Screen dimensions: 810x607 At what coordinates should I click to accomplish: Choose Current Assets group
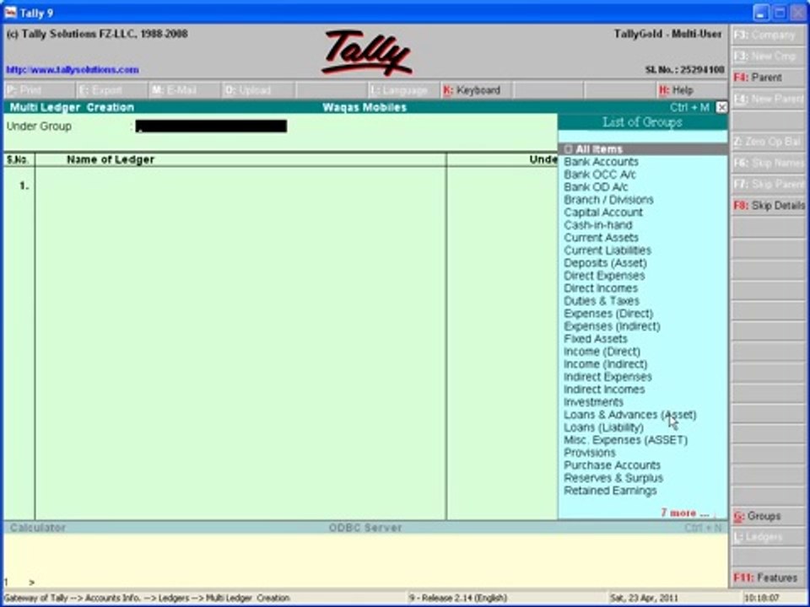(x=601, y=238)
